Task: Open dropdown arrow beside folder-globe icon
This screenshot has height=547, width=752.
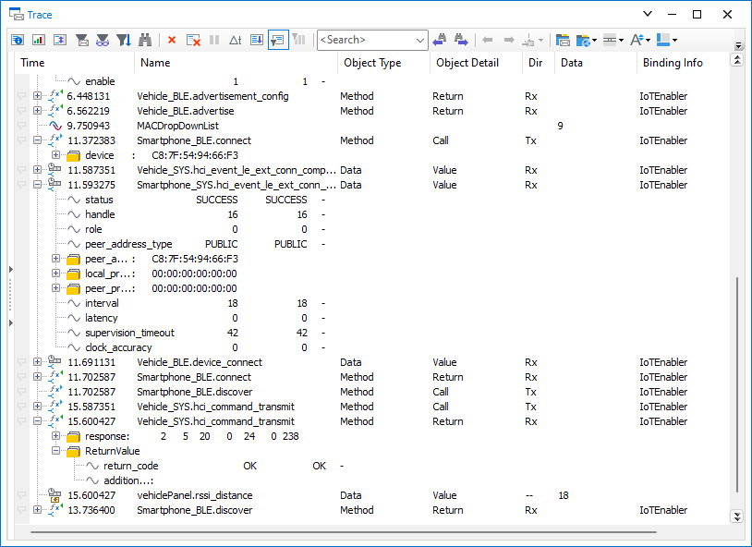Action: point(595,41)
